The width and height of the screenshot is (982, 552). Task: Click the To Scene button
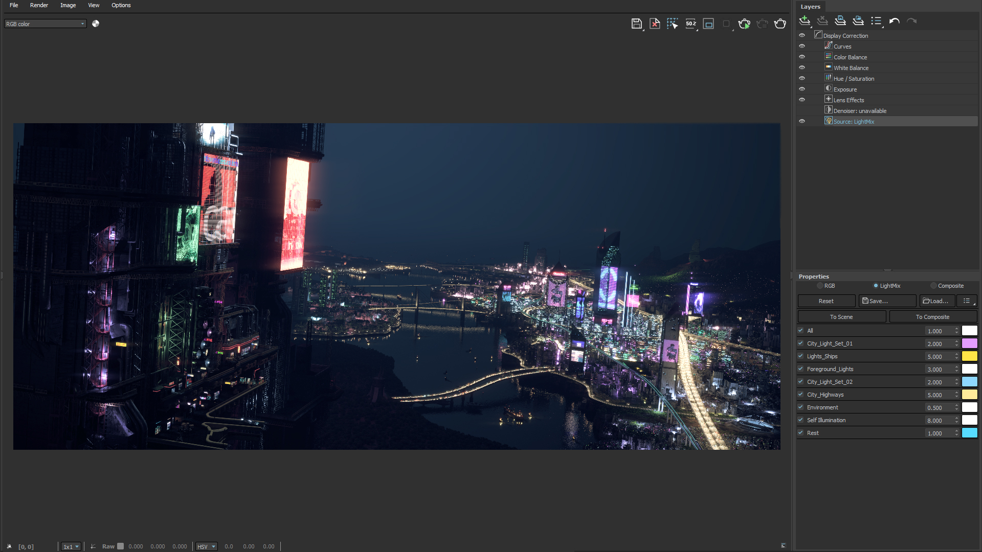coord(841,317)
